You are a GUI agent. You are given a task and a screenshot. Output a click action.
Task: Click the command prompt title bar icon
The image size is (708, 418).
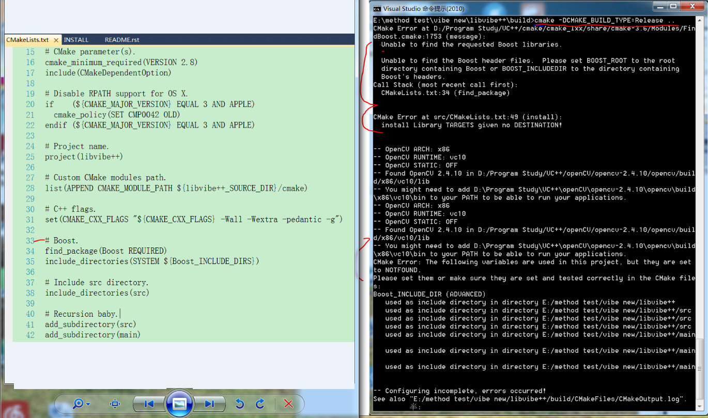(377, 8)
